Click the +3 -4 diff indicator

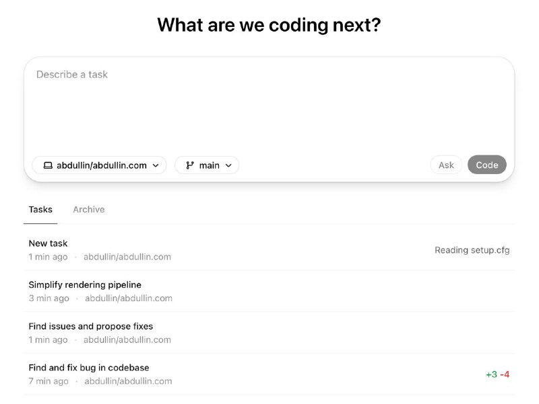497,374
